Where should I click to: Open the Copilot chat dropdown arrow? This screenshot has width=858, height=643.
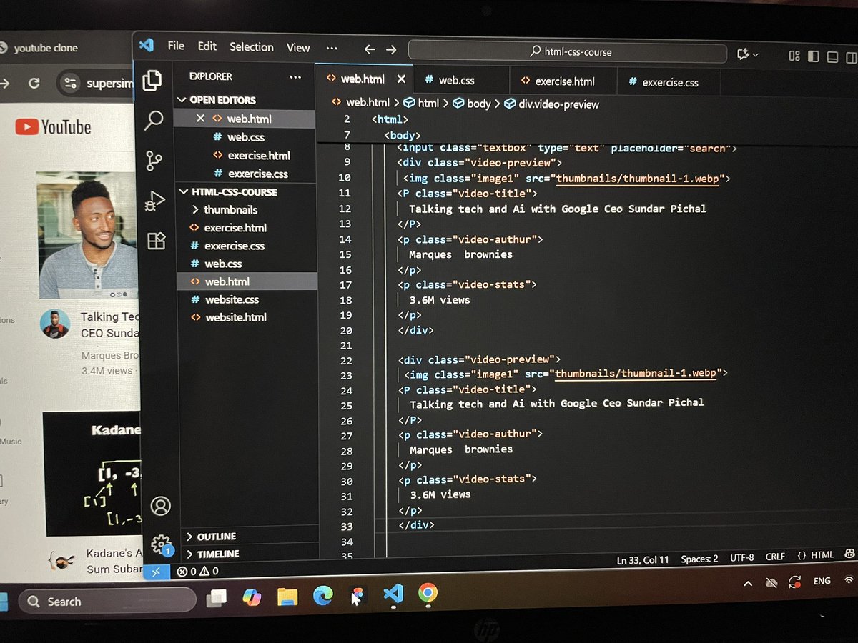[755, 54]
